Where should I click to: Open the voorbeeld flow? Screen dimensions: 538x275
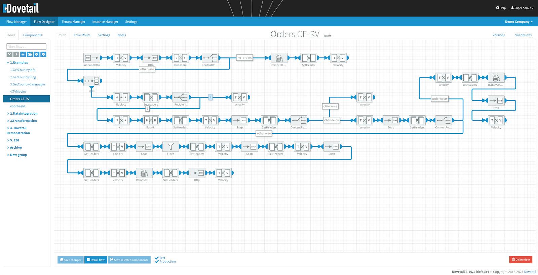17,106
